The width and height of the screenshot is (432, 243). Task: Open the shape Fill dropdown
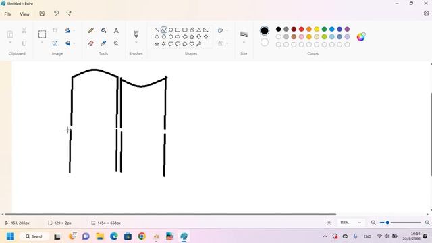pyautogui.click(x=223, y=43)
